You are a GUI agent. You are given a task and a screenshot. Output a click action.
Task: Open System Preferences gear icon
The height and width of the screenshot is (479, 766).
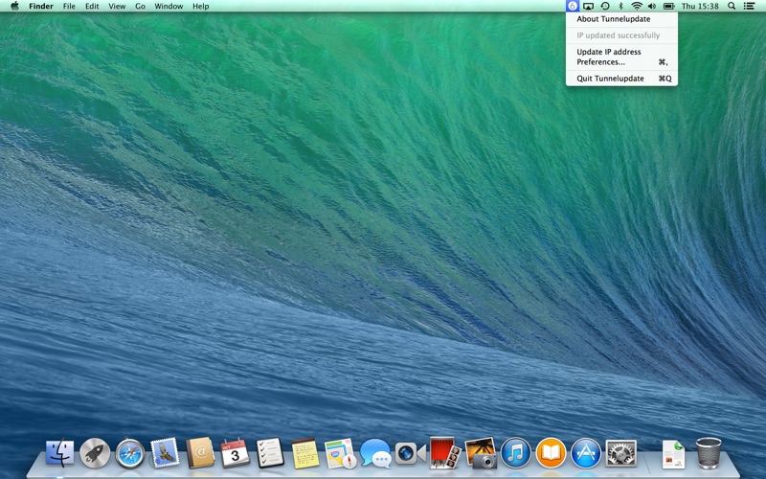[620, 453]
